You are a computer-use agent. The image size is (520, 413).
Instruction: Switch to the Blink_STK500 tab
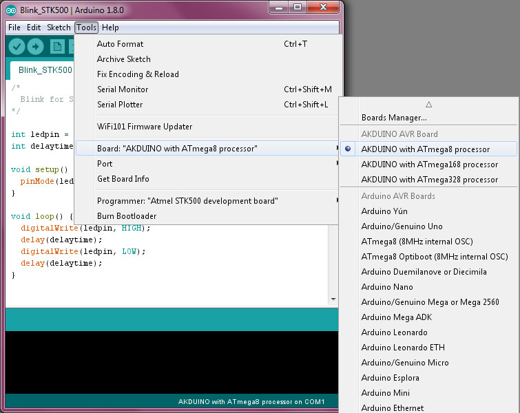[45, 70]
